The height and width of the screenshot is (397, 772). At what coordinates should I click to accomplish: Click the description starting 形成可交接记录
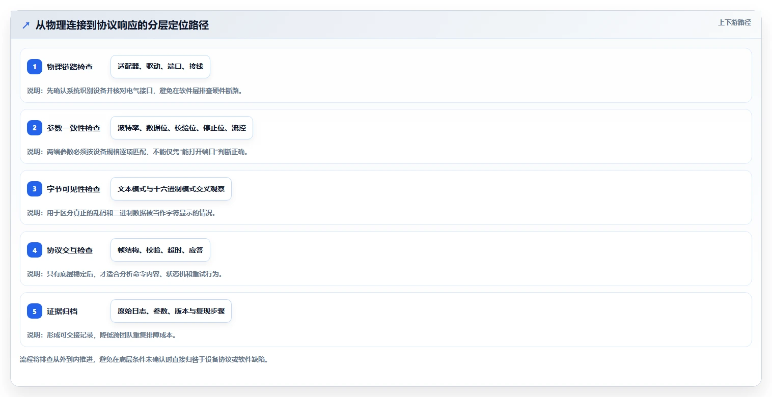101,335
